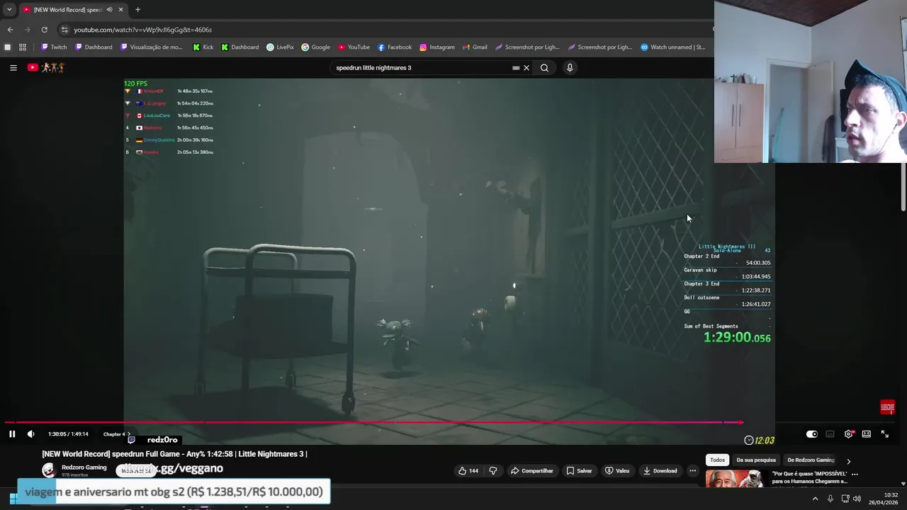Image resolution: width=907 pixels, height=510 pixels.
Task: Open the Gmail bookmark
Action: pos(475,47)
